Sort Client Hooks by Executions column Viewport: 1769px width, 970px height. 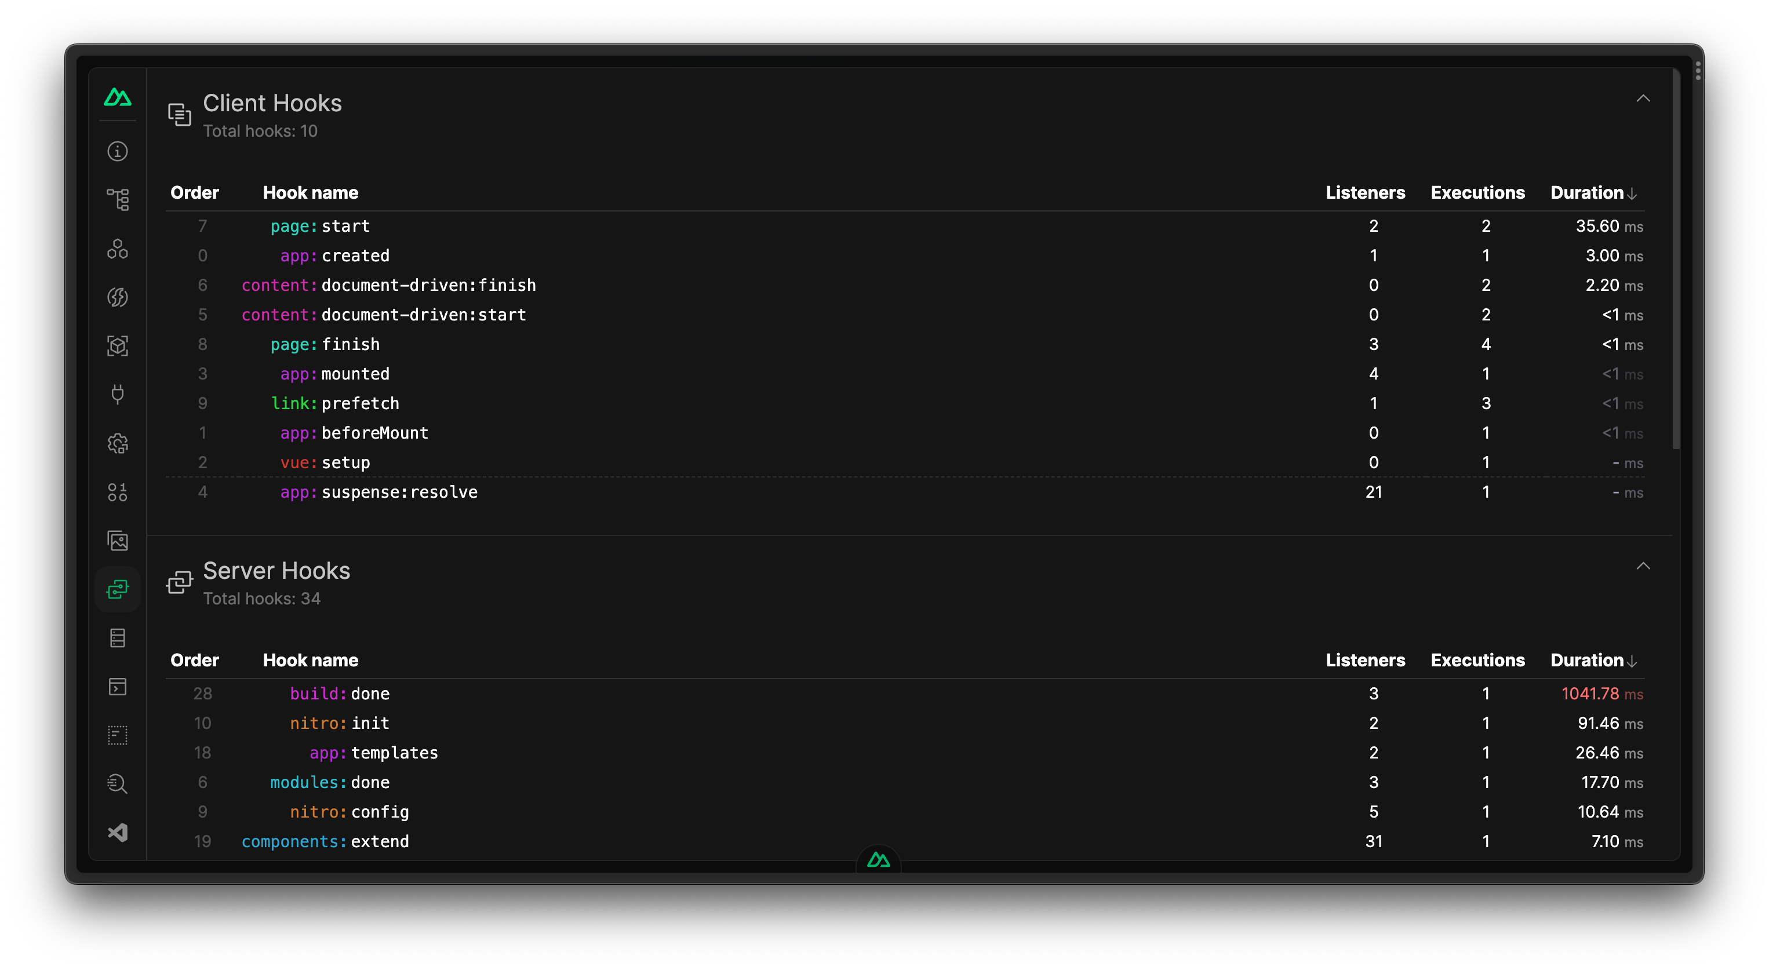coord(1478,193)
